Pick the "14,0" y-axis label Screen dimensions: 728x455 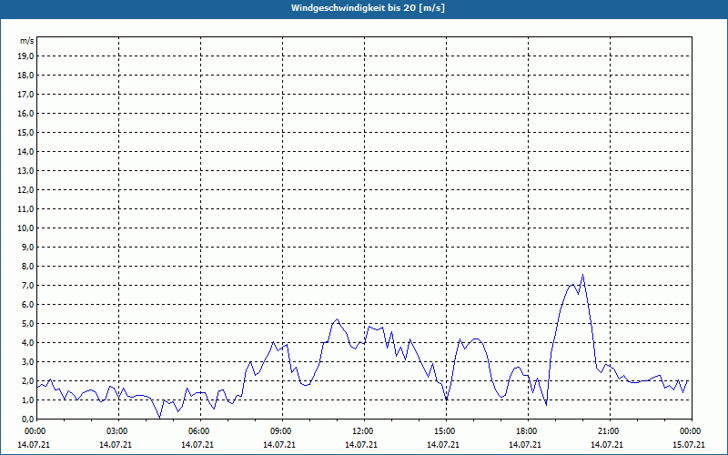tap(25, 151)
